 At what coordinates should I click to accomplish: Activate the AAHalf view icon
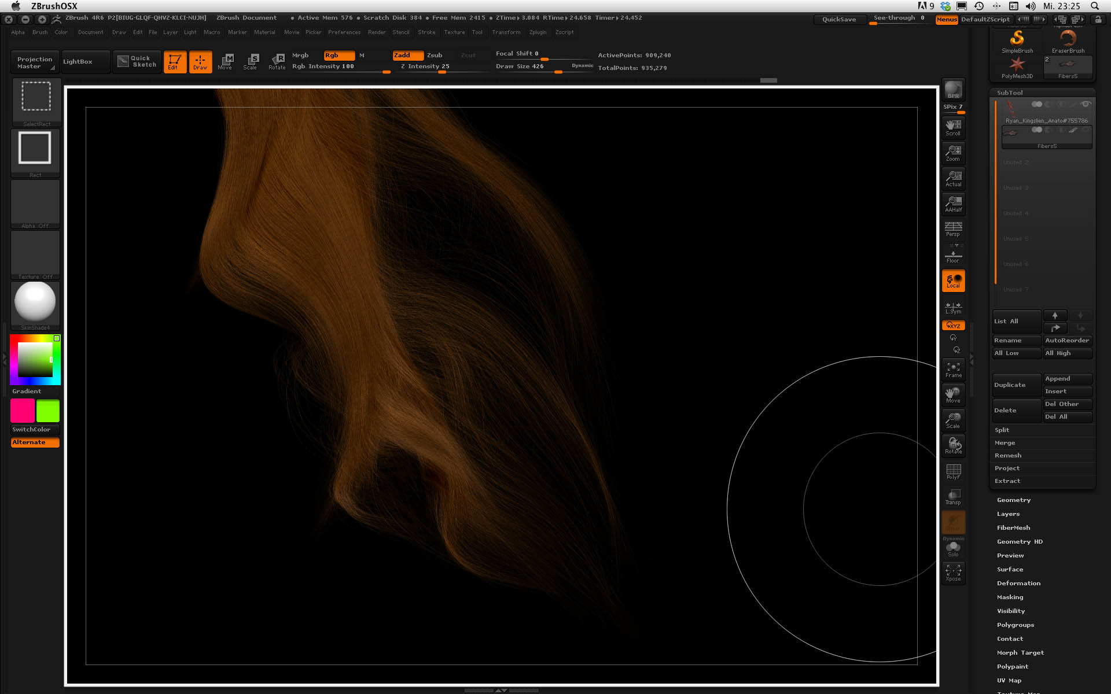pos(953,204)
